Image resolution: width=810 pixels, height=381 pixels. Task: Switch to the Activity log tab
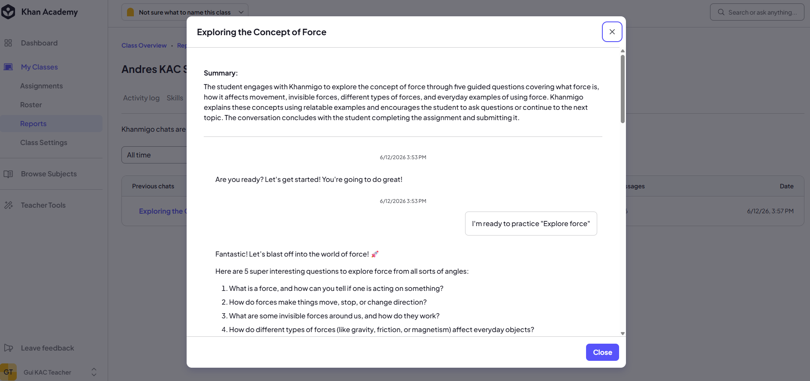[x=141, y=98]
